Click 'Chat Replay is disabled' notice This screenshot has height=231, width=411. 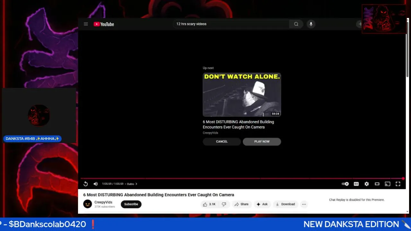click(x=357, y=200)
